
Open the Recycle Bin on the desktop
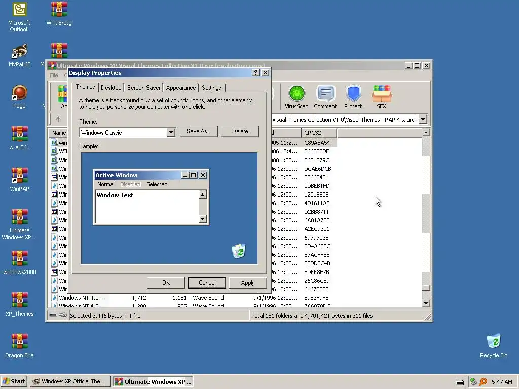pos(494,346)
